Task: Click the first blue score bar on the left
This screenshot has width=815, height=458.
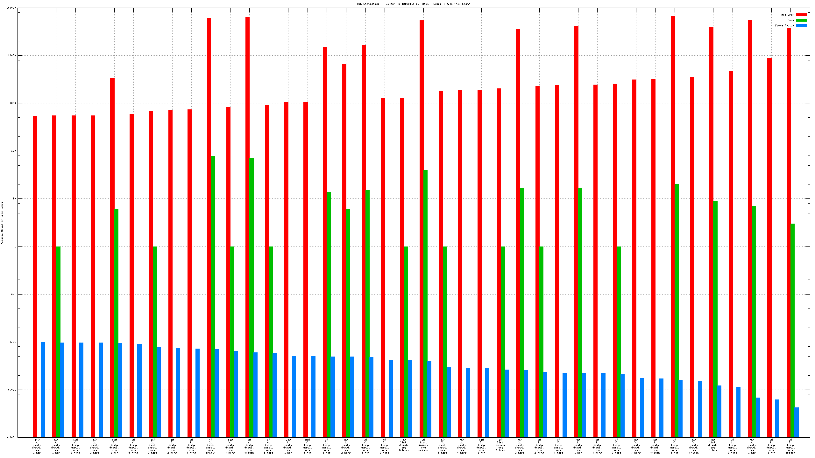Action: click(x=43, y=390)
